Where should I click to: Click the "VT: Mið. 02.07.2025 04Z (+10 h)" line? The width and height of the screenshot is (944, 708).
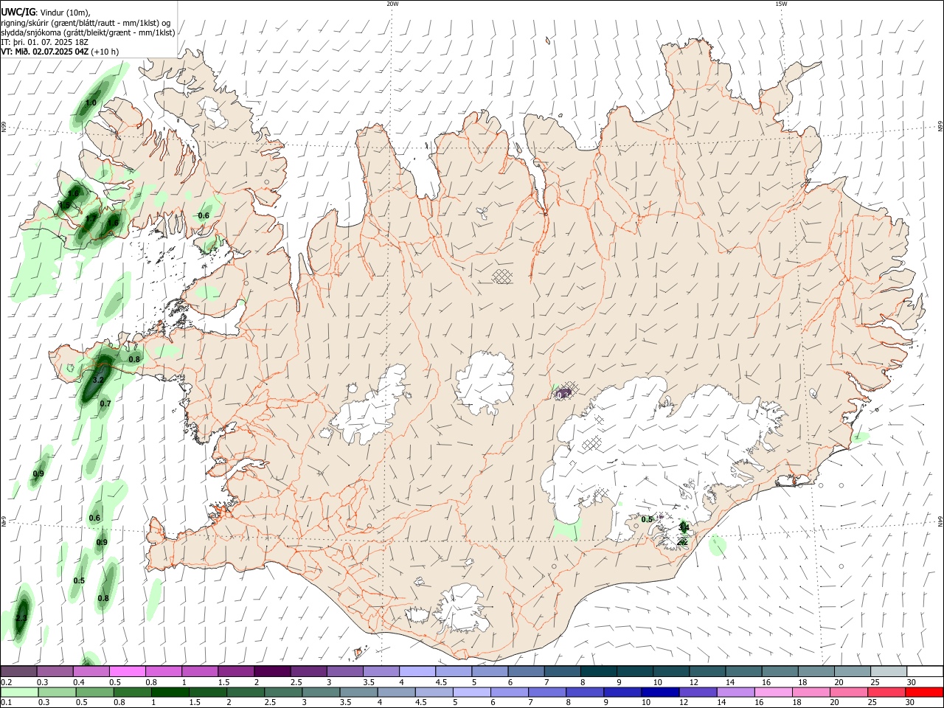[x=60, y=52]
